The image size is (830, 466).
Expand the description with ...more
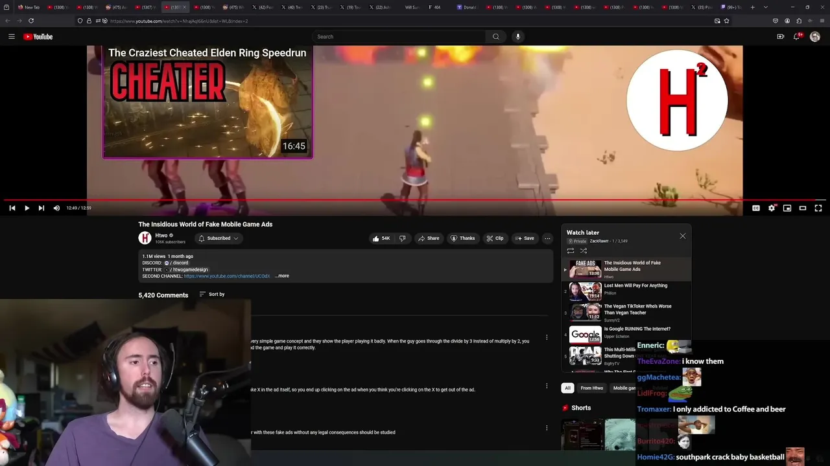(x=282, y=276)
